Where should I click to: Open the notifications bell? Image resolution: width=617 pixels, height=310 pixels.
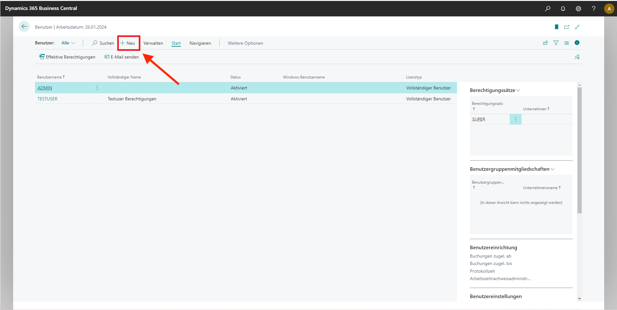(x=563, y=9)
